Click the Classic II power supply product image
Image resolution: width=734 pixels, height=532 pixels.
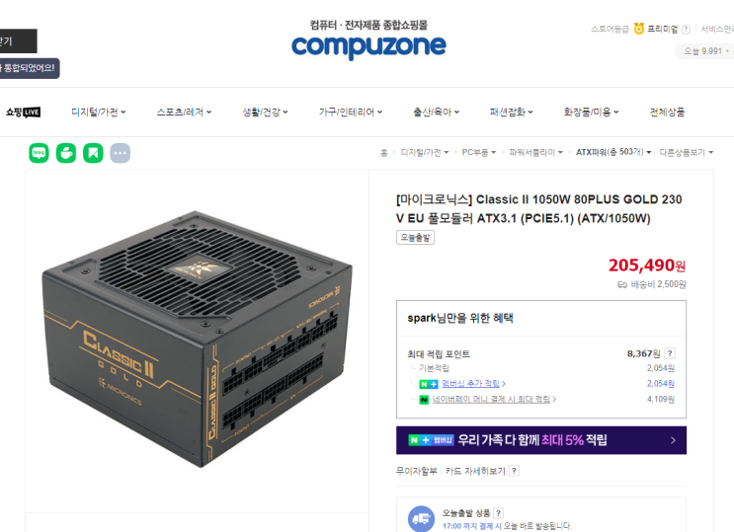[197, 340]
